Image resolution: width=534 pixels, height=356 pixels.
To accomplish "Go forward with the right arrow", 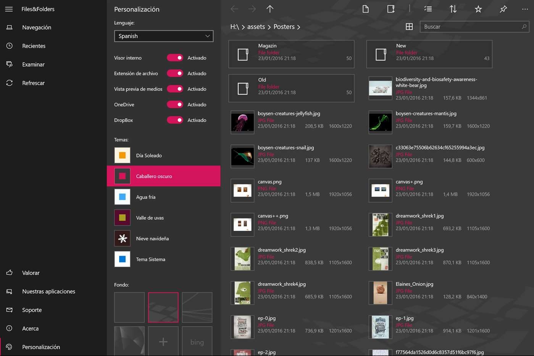I will coord(252,9).
